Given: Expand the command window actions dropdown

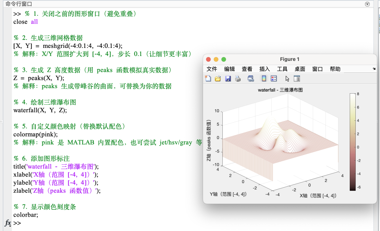Looking at the screenshot, I should click(367, 4).
